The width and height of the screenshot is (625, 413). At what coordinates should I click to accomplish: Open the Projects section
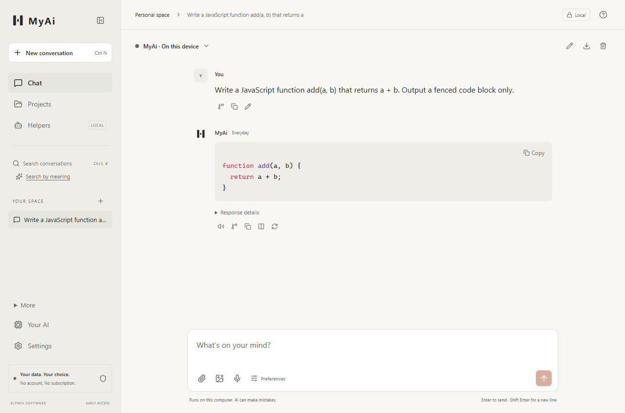coord(60,104)
